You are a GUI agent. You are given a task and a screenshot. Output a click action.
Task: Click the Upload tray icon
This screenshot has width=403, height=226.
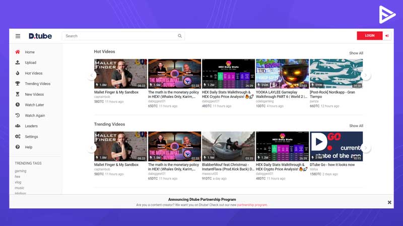(x=18, y=62)
